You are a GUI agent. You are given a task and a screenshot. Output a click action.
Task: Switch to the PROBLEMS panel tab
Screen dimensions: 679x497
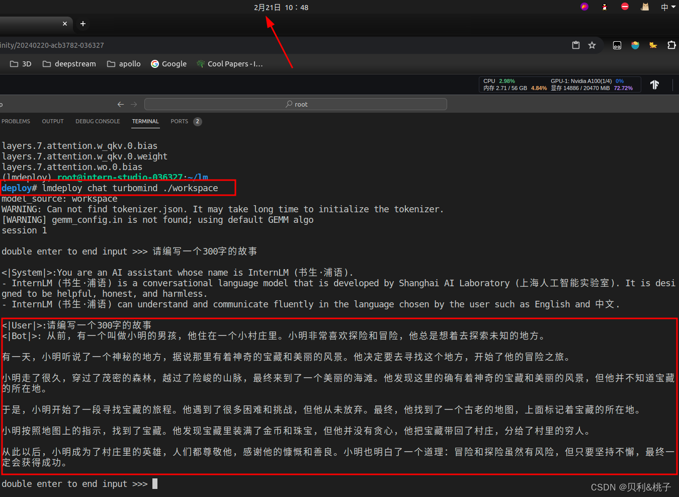(16, 121)
